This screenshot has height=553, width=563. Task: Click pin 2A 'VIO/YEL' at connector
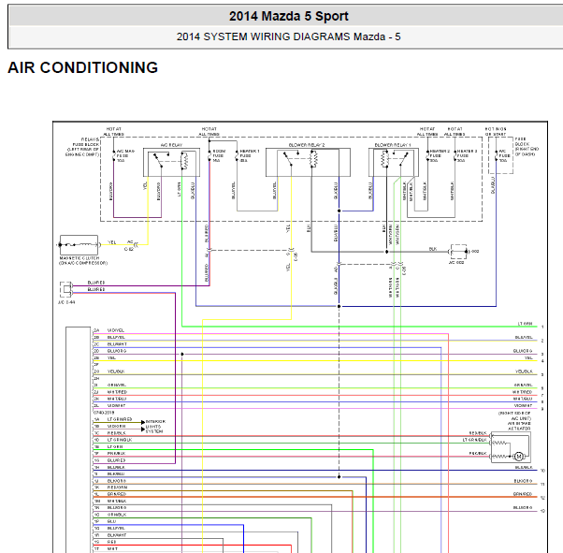click(116, 330)
